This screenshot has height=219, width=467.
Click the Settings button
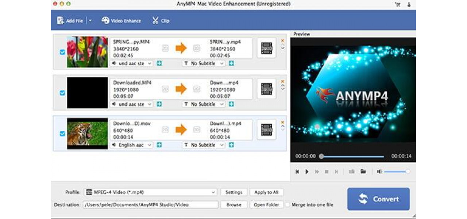point(234,192)
